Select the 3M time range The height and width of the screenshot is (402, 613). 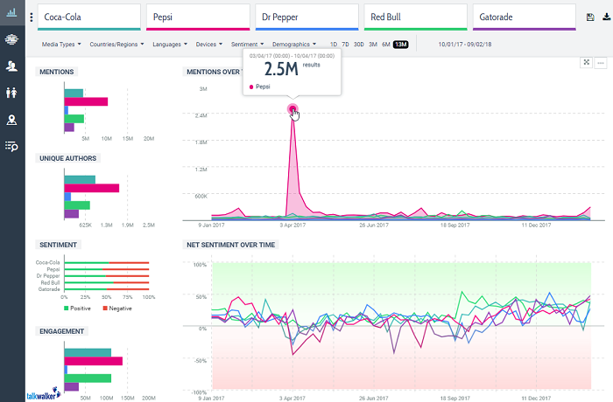coord(373,44)
